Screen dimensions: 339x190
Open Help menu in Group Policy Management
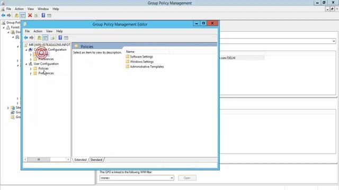click(56, 9)
